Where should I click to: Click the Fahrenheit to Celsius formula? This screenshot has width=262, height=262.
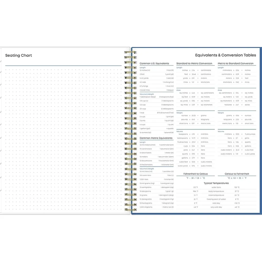[195, 178]
